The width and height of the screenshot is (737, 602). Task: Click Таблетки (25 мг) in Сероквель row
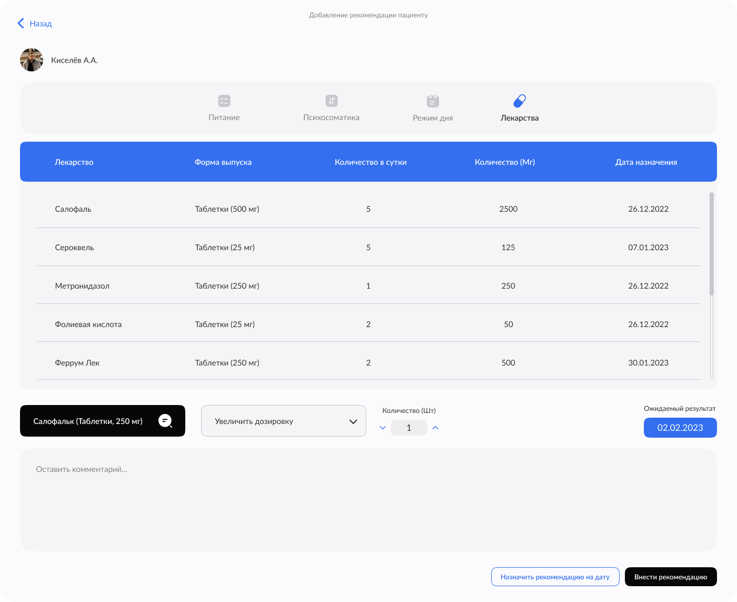[225, 248]
